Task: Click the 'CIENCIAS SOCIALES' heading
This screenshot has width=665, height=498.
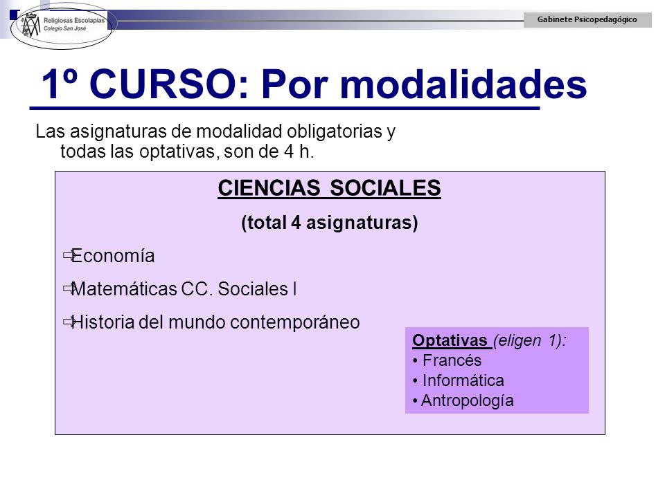Action: (x=330, y=187)
